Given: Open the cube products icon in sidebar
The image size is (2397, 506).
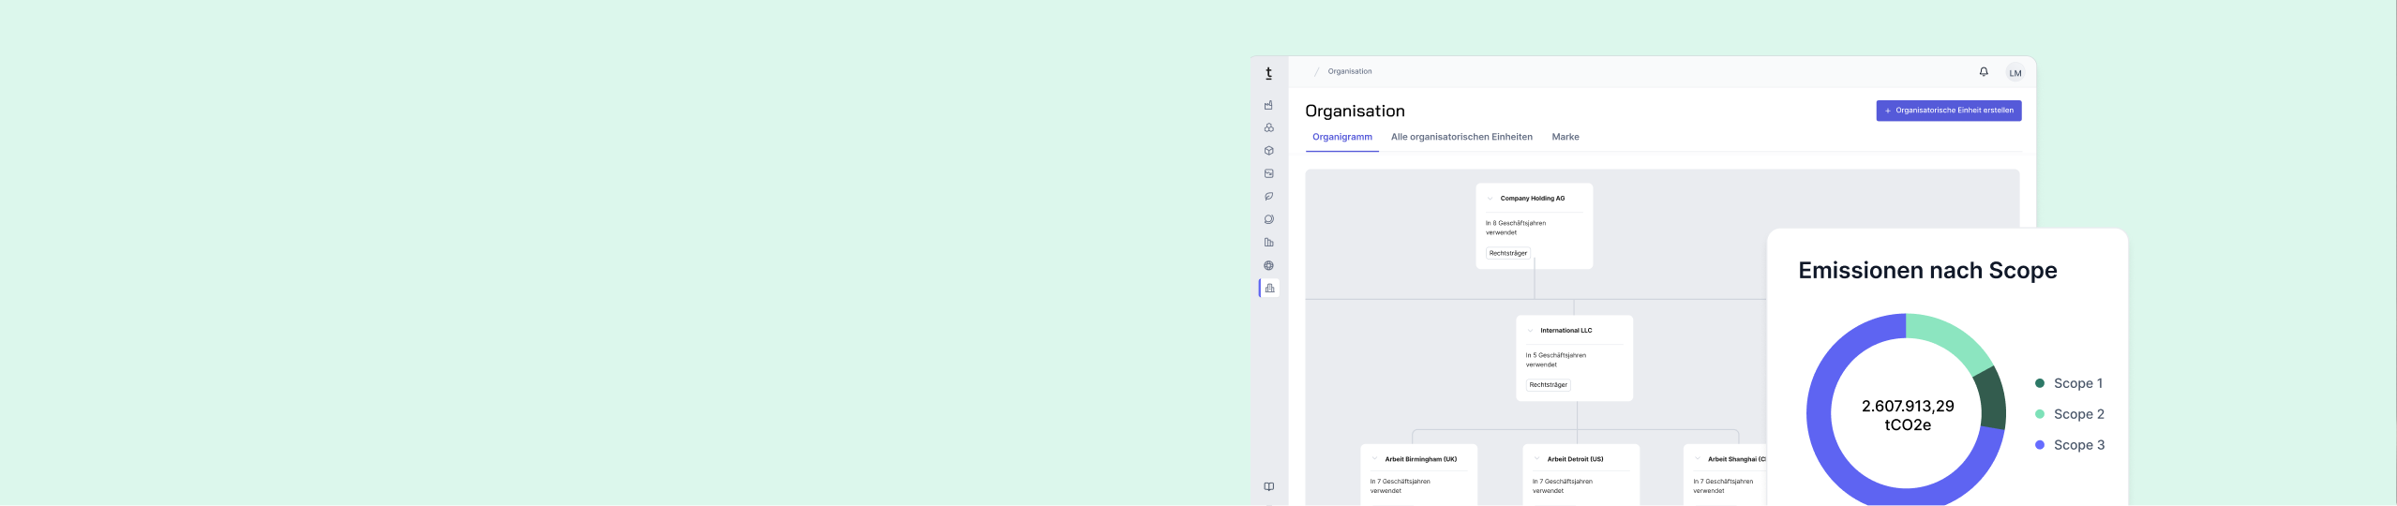Looking at the screenshot, I should click(1268, 150).
